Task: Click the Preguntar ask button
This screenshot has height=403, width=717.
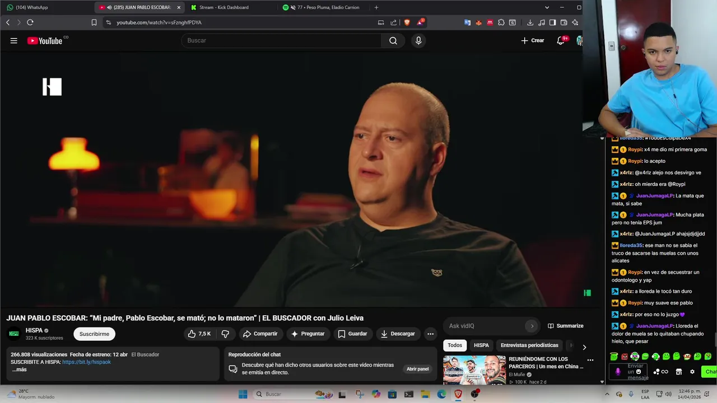Action: tap(308, 334)
